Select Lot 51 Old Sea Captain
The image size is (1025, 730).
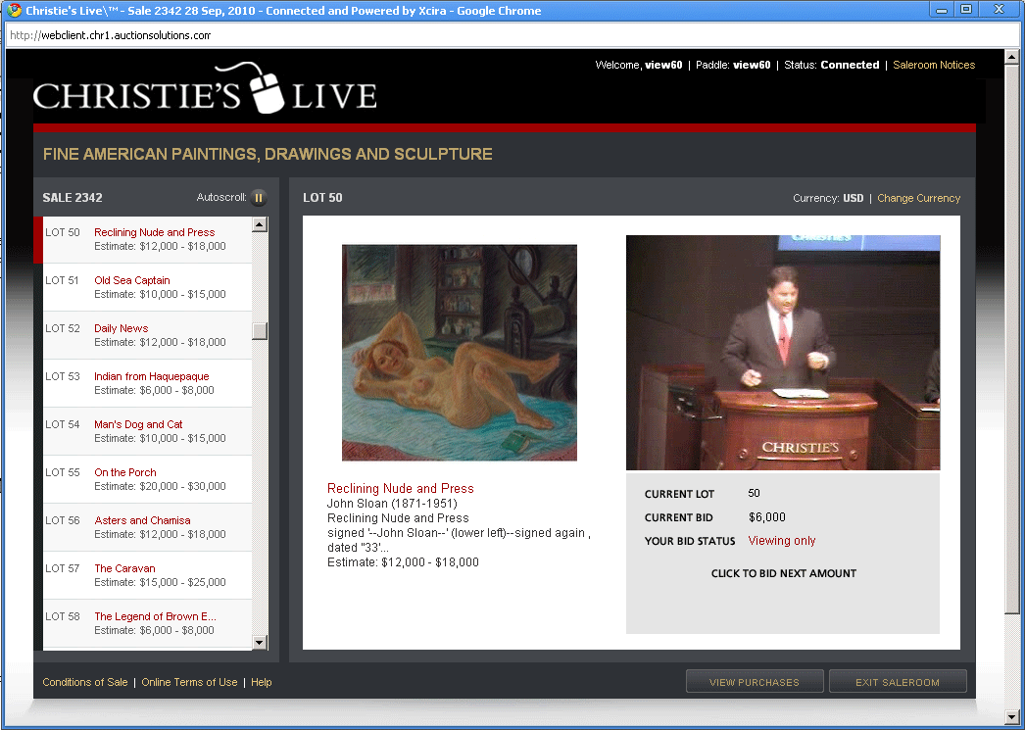131,280
